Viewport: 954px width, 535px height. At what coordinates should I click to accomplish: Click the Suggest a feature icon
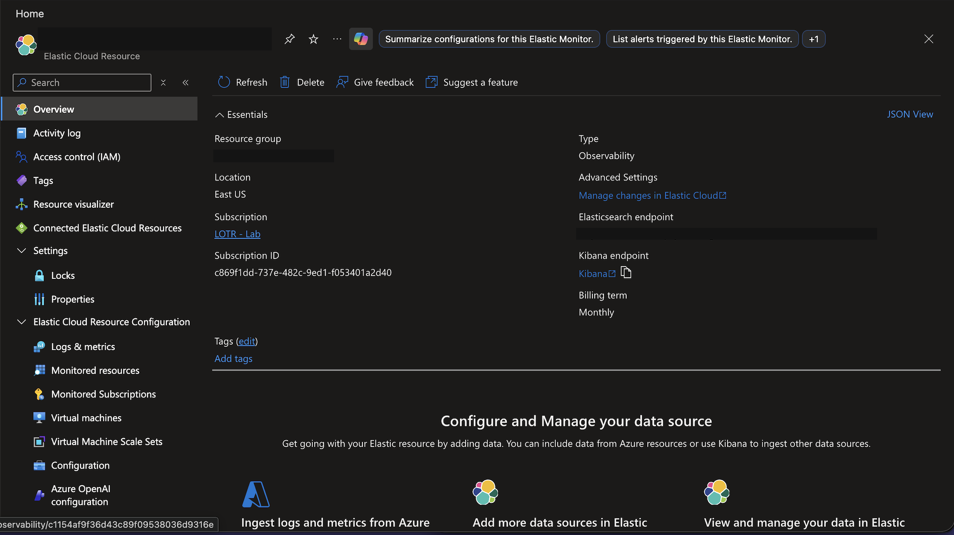[x=431, y=82]
